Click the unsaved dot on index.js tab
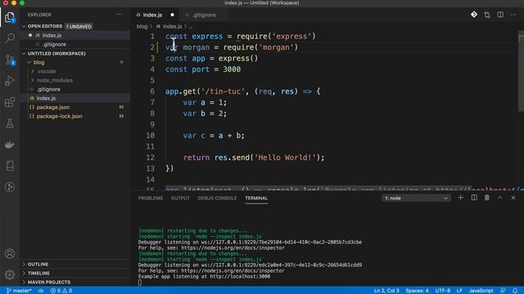Screen dimensions: 524x294 (x=172, y=15)
